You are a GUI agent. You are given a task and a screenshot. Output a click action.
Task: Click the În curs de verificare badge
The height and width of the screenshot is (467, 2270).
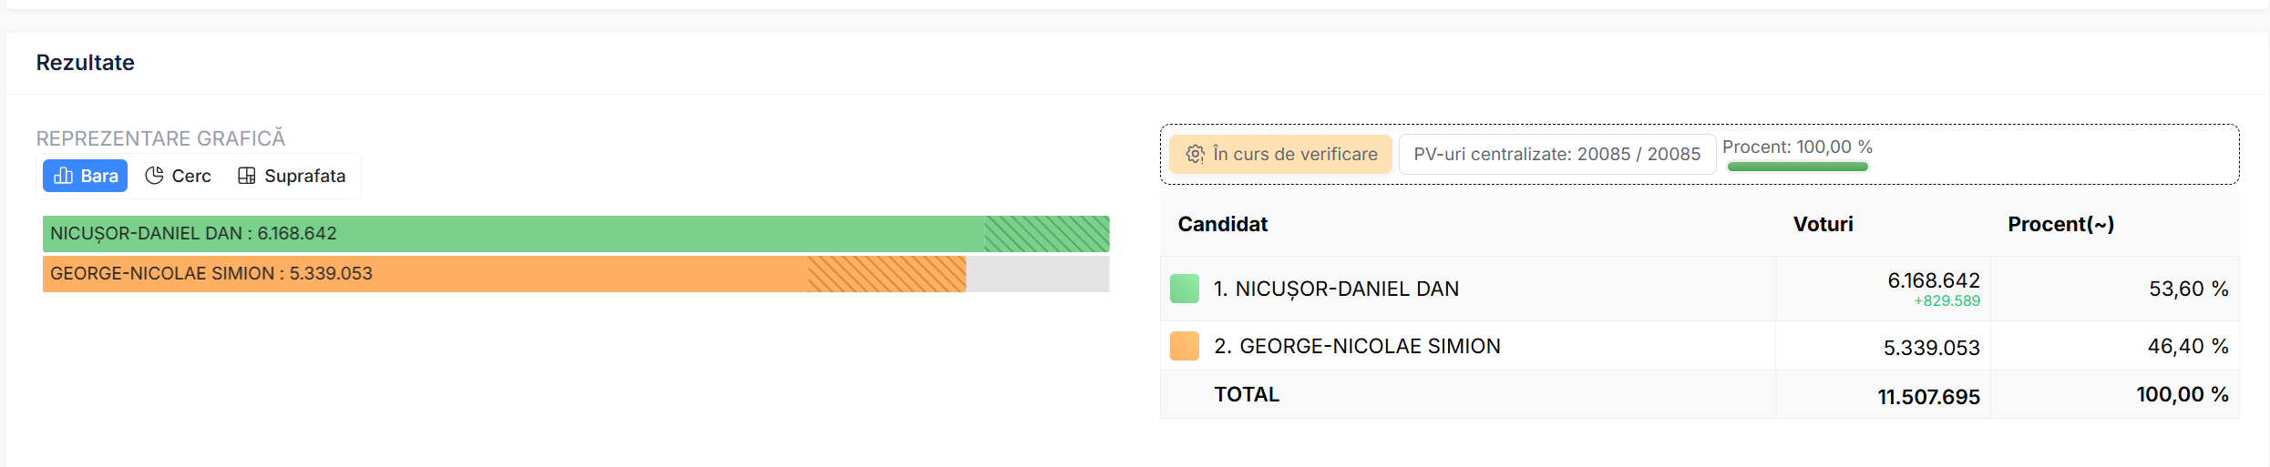click(x=1280, y=154)
